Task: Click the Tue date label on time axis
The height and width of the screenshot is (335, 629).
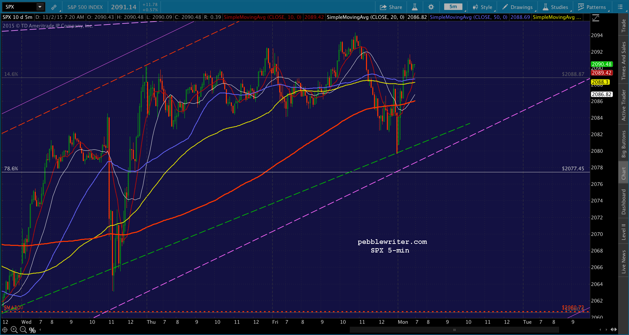Action: tap(527, 322)
